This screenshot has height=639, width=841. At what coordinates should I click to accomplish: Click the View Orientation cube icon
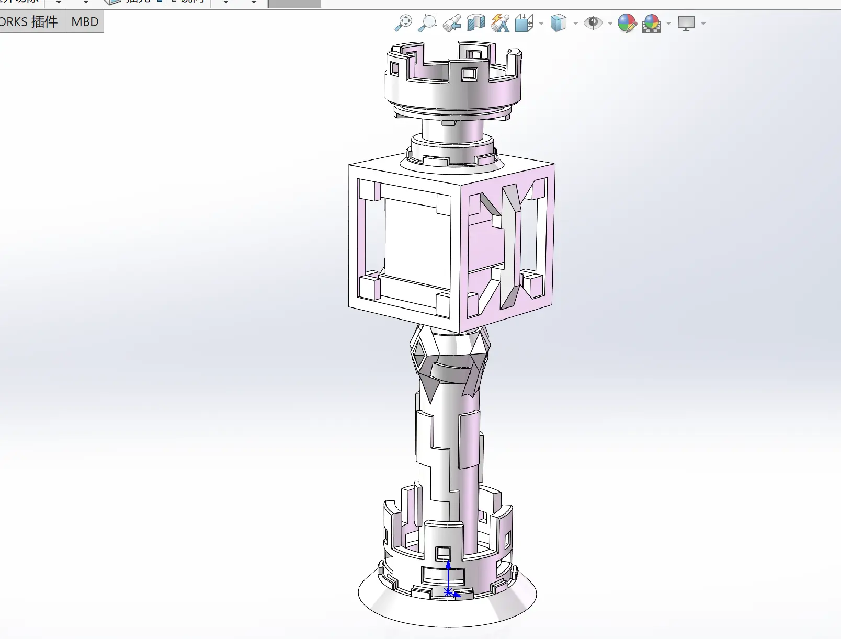tap(524, 23)
